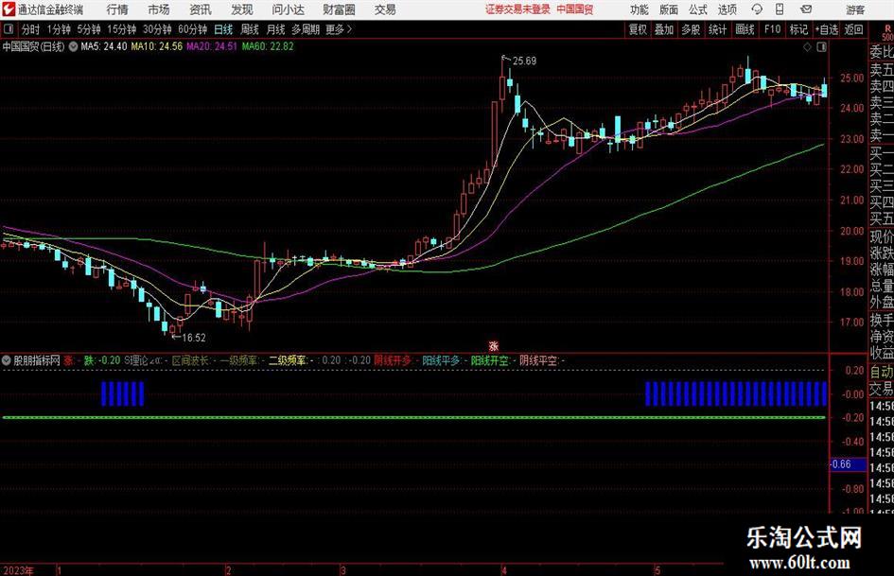Click the 阴线开多 indicator label
Screen dimensions: 894x576
[x=393, y=360]
